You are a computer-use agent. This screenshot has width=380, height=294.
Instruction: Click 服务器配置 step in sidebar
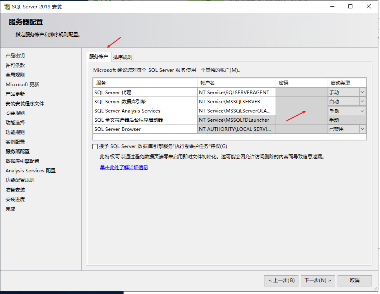tap(18, 152)
